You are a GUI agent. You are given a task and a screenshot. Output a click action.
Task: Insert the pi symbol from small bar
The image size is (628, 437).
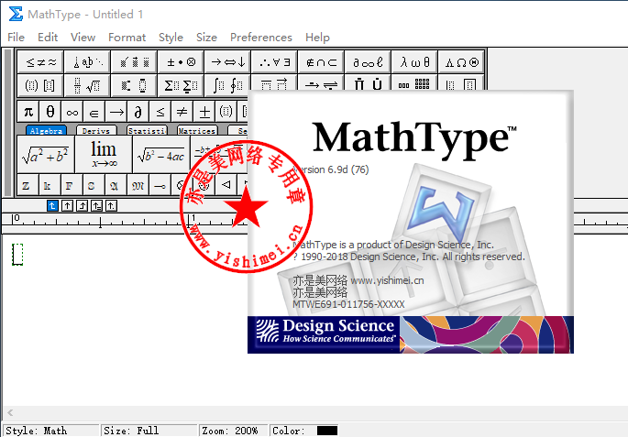28,112
